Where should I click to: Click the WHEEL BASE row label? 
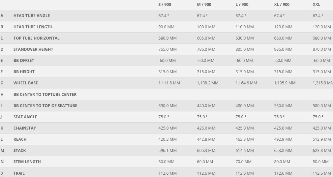click(x=26, y=83)
